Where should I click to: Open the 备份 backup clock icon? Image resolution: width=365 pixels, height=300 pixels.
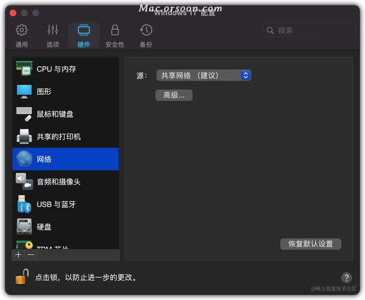(146, 30)
